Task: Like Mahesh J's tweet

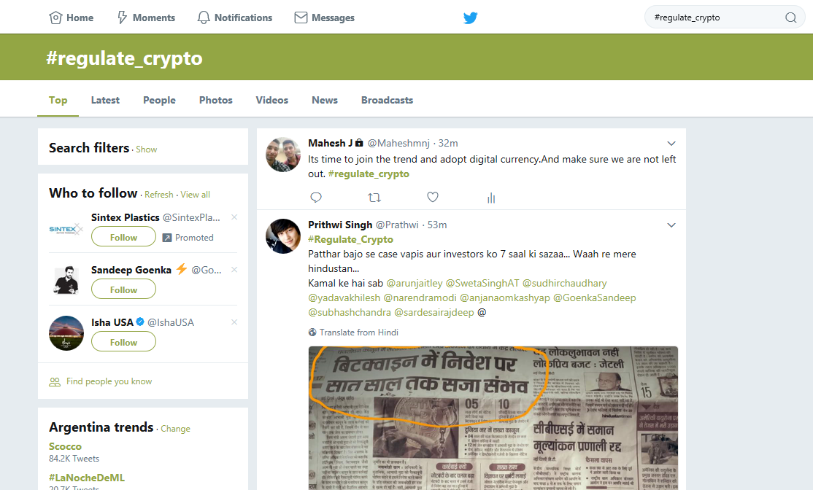Action: point(433,197)
